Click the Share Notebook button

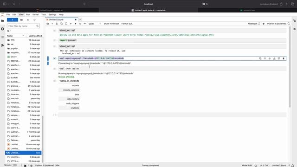111,24
